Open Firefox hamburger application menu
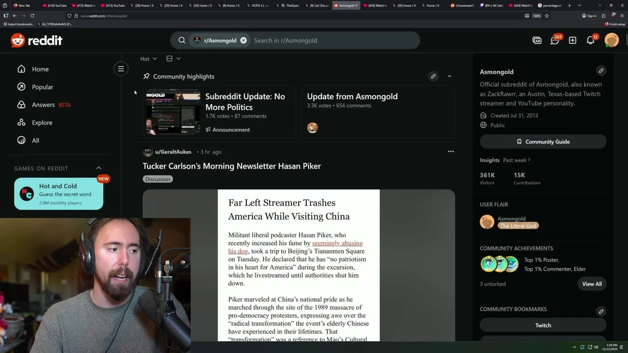Viewport: 628px width, 353px height. tap(622, 16)
